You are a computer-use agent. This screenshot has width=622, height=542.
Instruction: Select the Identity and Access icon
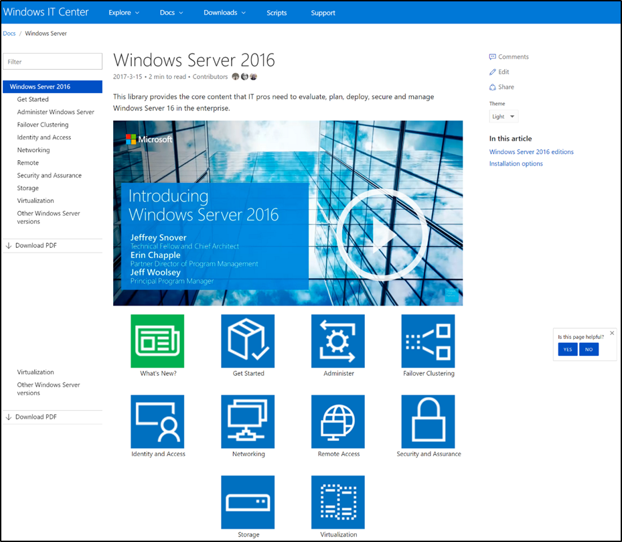click(x=157, y=422)
